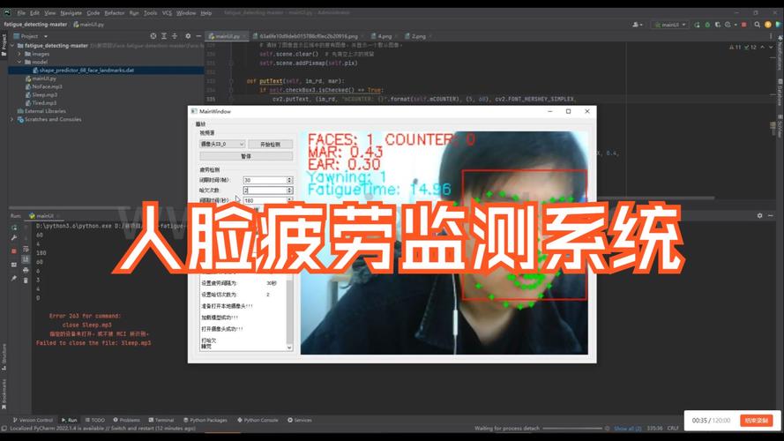This screenshot has width=784, height=441.
Task: Click the start detection button in MainWindow
Action: (x=270, y=144)
